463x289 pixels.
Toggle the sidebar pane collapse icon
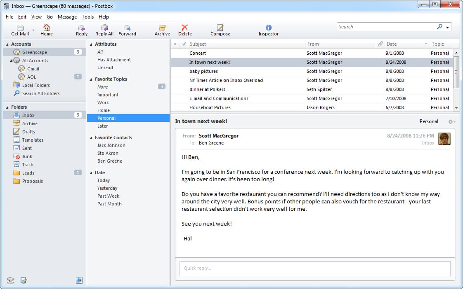(79, 280)
